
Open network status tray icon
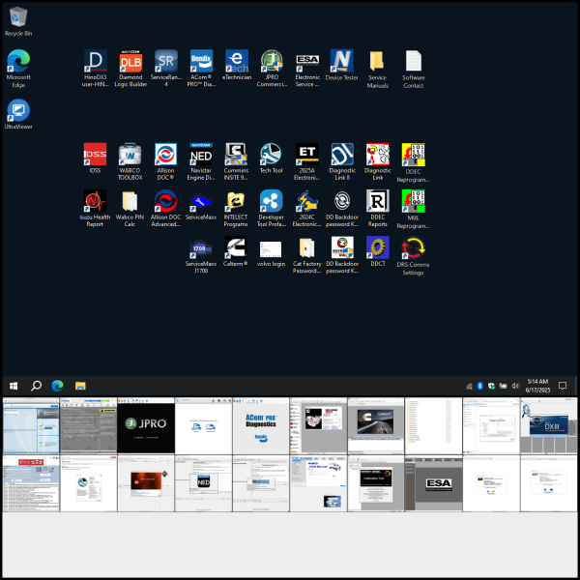click(x=469, y=386)
